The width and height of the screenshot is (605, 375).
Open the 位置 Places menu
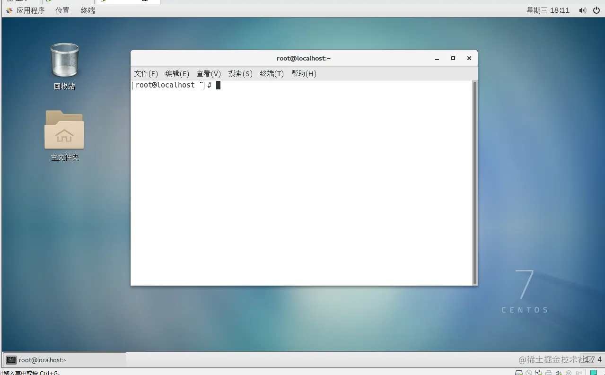coord(61,10)
